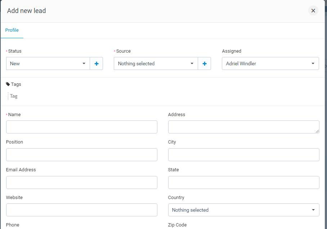Click the tag icon beside Tags label
The width and height of the screenshot is (327, 229).
(x=8, y=84)
